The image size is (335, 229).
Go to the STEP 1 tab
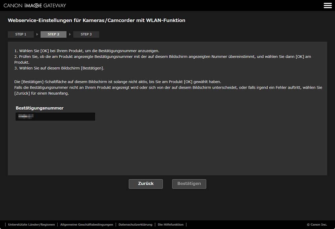click(x=21, y=35)
